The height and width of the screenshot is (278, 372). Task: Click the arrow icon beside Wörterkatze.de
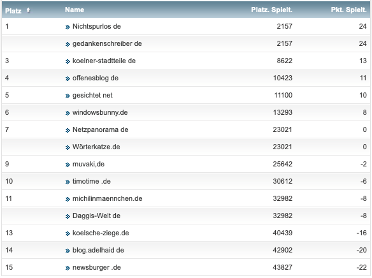[68, 147]
